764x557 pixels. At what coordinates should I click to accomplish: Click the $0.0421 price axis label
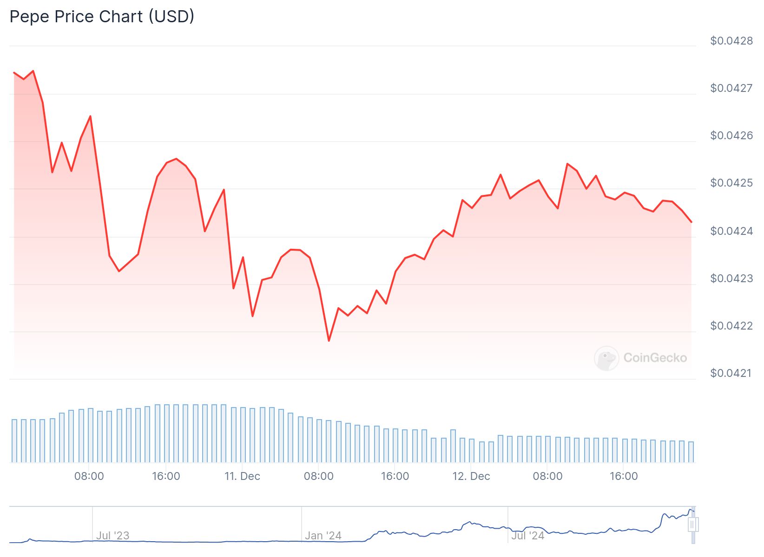pyautogui.click(x=731, y=373)
